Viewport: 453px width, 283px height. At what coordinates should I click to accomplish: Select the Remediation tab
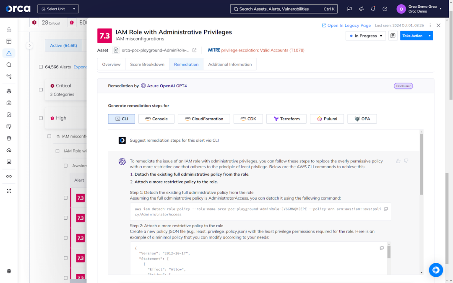186,65
